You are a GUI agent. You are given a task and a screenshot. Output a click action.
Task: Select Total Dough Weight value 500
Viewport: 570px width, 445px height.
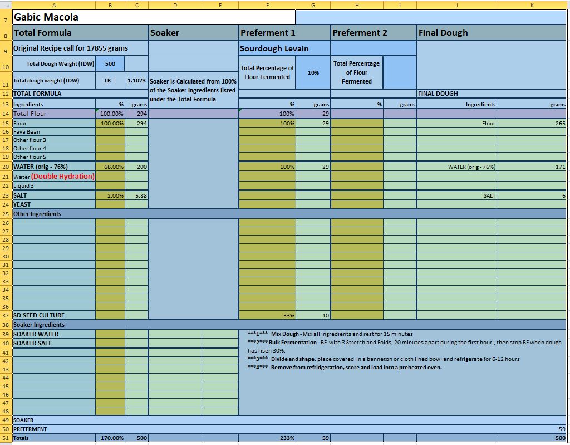coord(110,63)
